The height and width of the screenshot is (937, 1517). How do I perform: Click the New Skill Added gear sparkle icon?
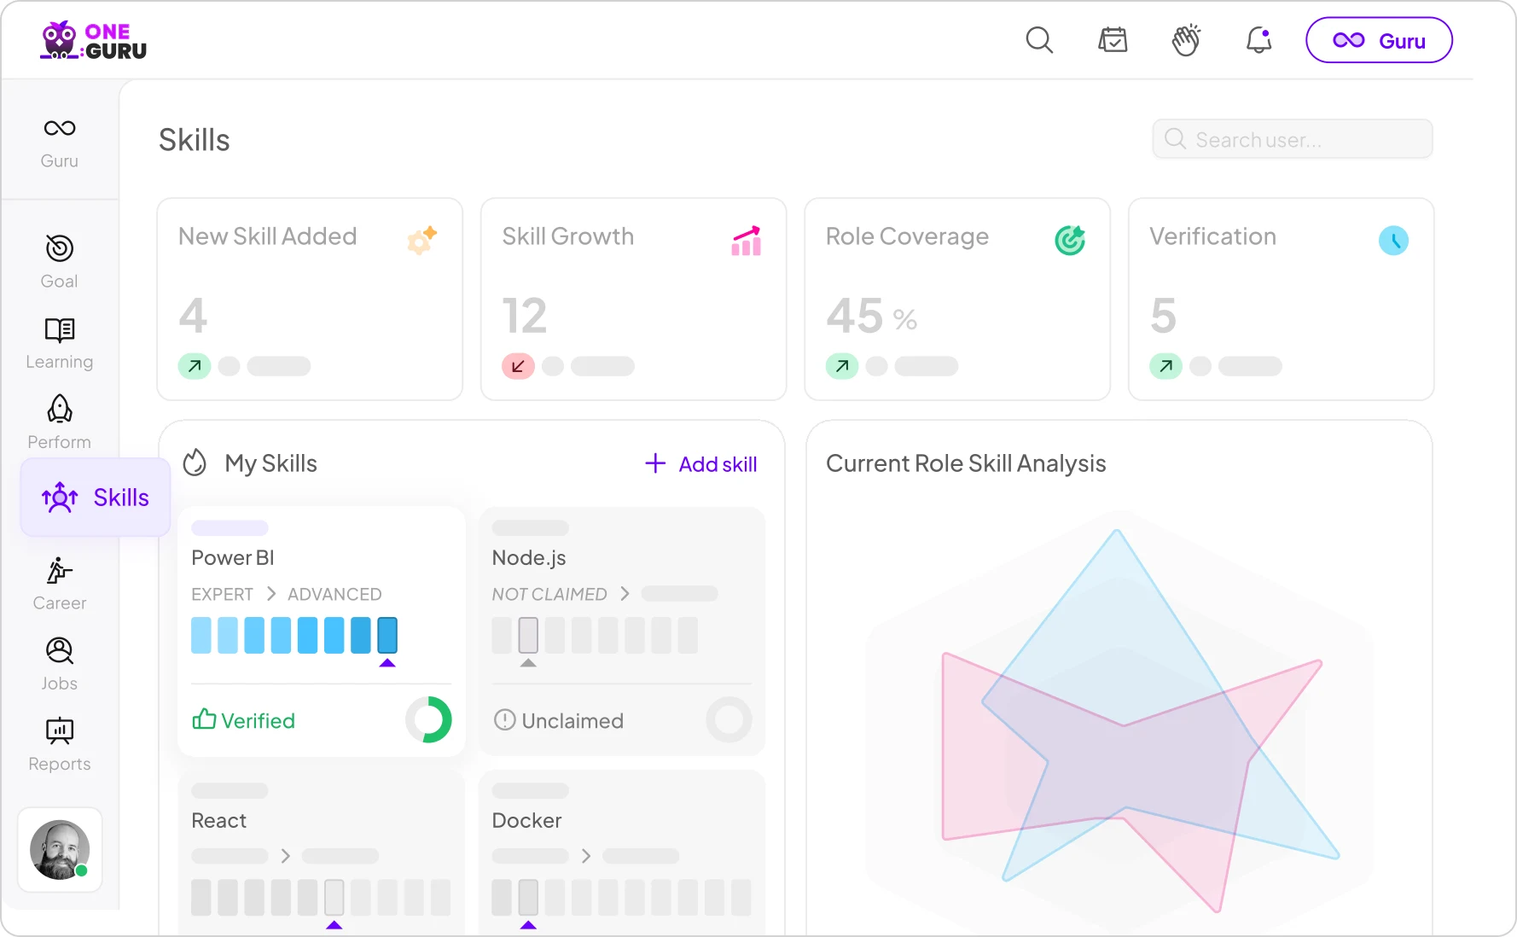click(422, 240)
